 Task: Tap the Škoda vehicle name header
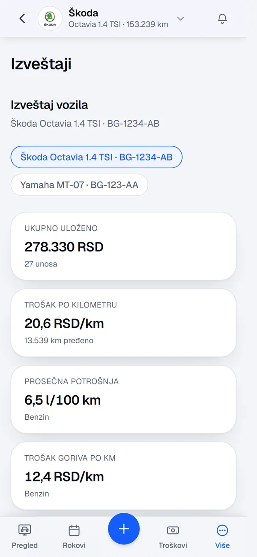point(84,13)
